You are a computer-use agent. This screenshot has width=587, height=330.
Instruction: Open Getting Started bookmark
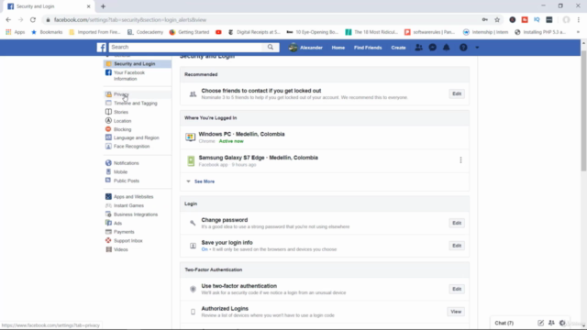tap(190, 32)
